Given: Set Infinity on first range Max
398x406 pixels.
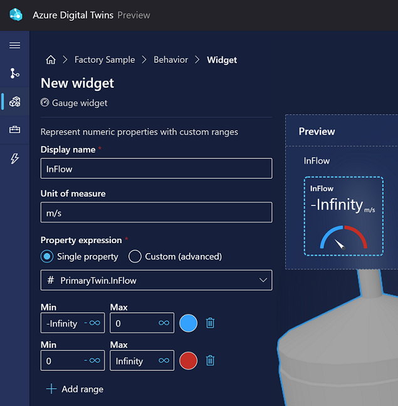Looking at the screenshot, I should pyautogui.click(x=164, y=323).
